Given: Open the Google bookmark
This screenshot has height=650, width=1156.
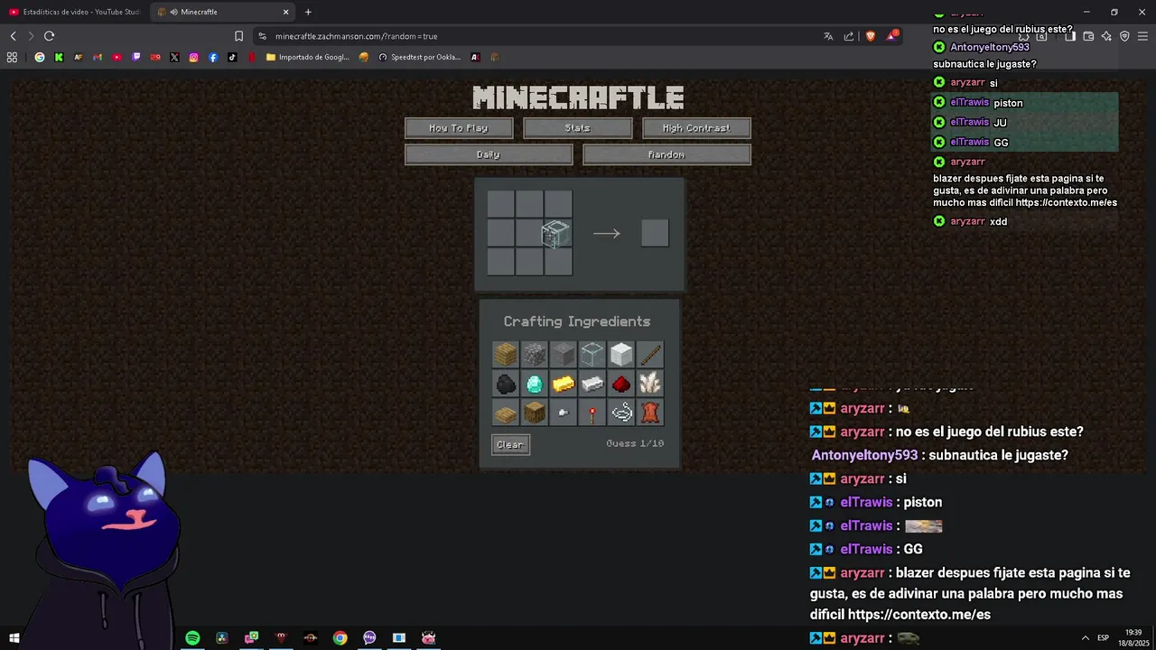Looking at the screenshot, I should point(40,57).
